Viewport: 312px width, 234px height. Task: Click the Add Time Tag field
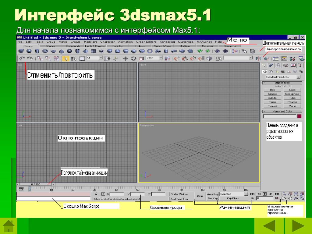pyautogui.click(x=179, y=199)
